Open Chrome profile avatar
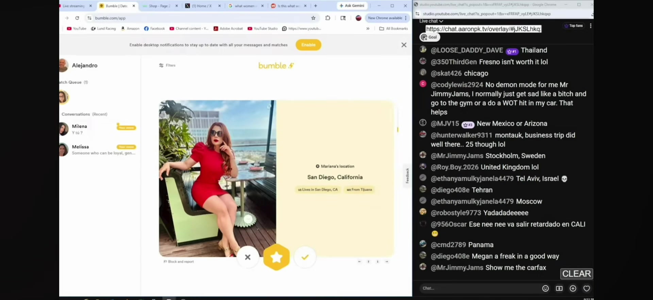Viewport: 653px width, 300px height. point(358,18)
